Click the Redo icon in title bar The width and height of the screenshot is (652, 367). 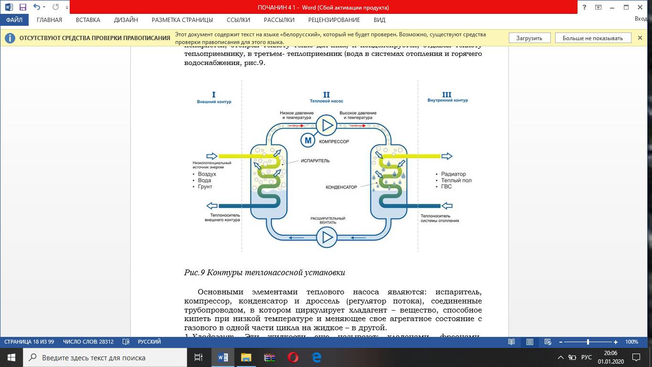[55, 7]
